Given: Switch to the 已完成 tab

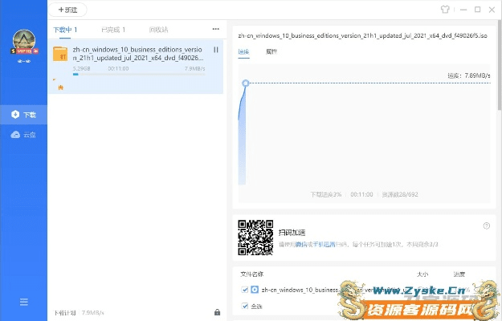Looking at the screenshot, I should pos(113,30).
